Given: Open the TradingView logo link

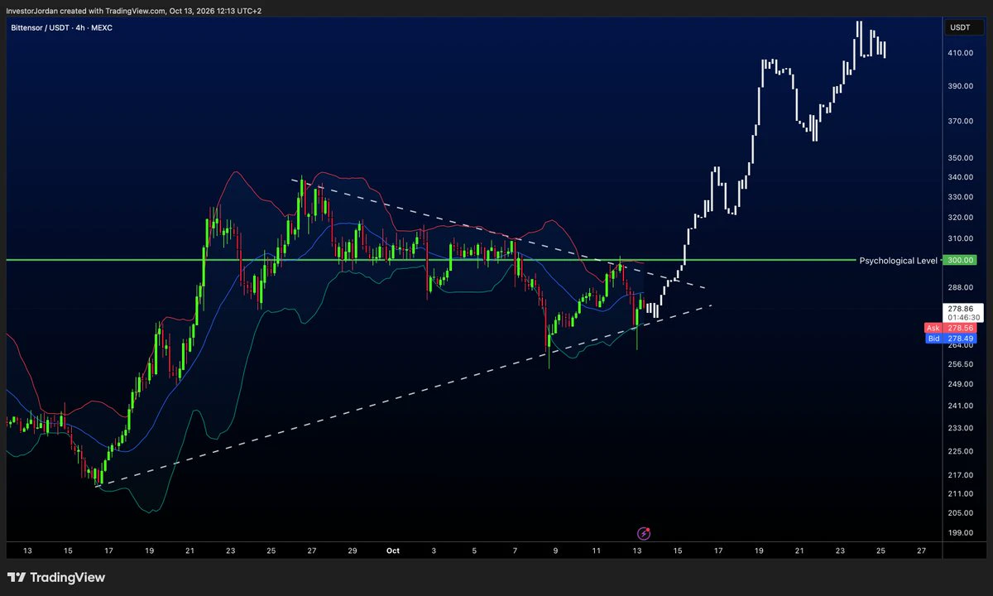Looking at the screenshot, I should click(56, 578).
